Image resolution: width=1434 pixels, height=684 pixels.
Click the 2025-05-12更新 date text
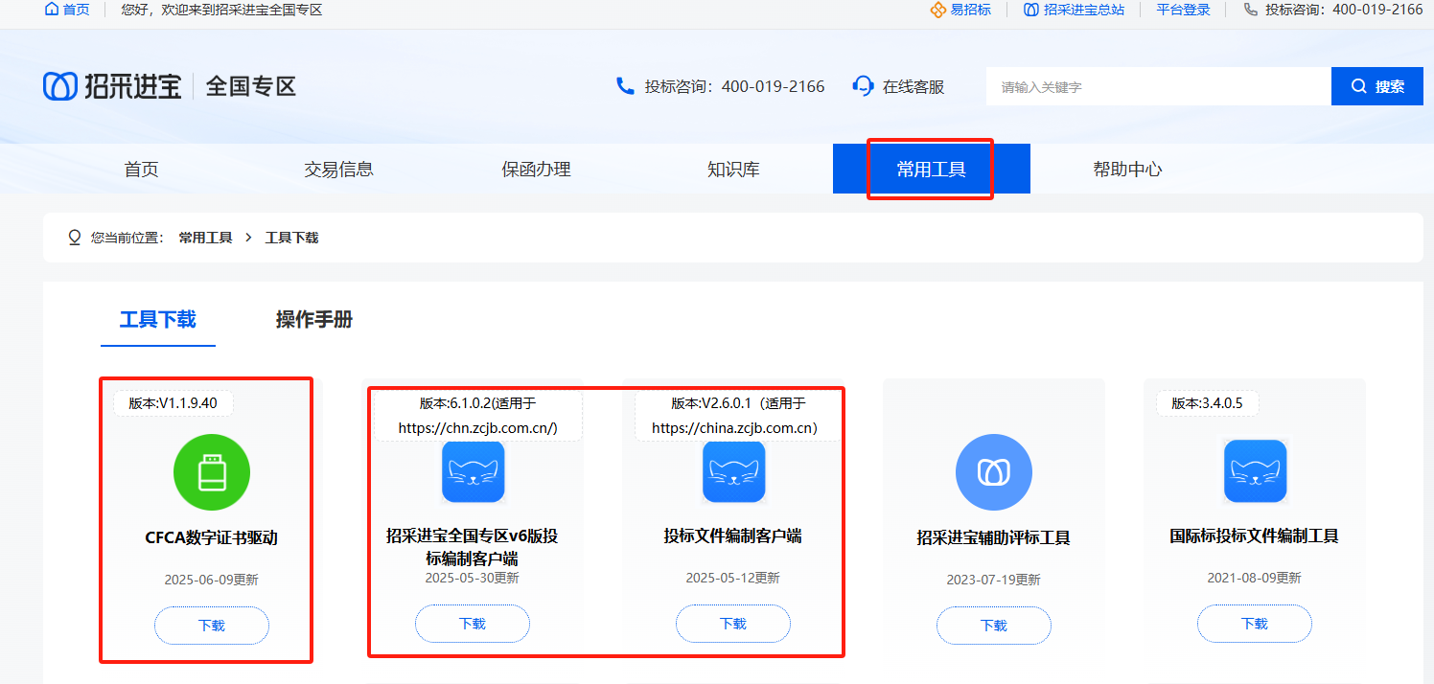(733, 579)
